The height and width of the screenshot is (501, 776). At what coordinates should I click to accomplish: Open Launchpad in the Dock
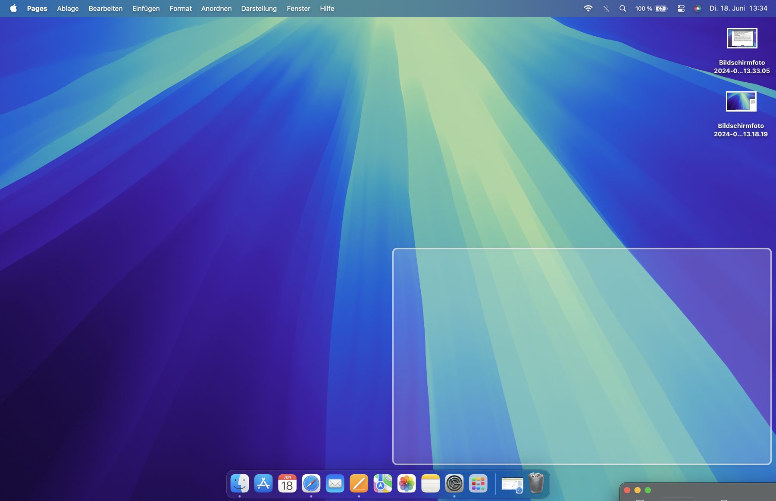pyautogui.click(x=478, y=484)
